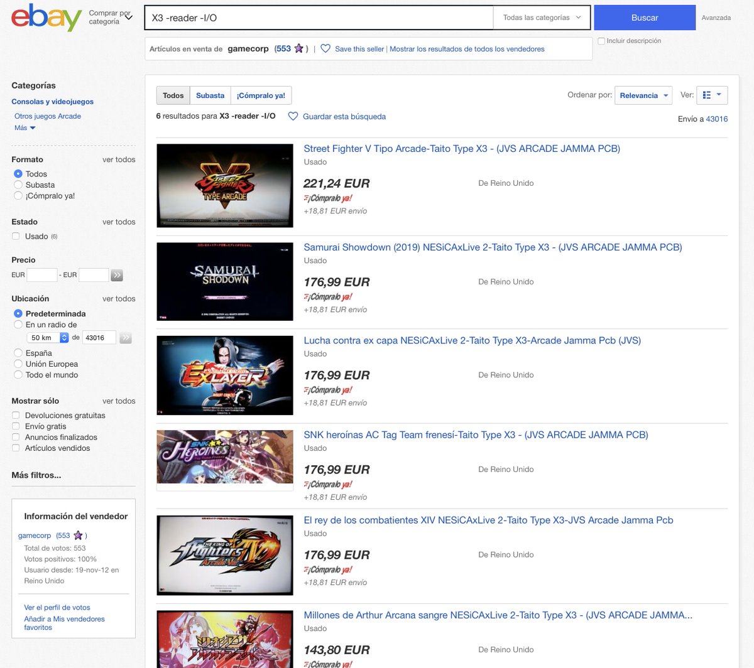Select En un radio de radio button
This screenshot has width=754, height=668.
[x=18, y=325]
